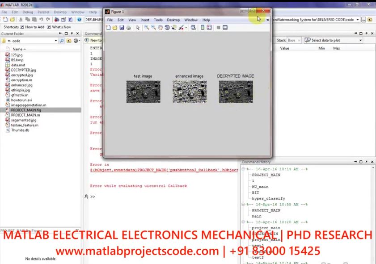Click the enhanced image thumbnail in figure
376x264 pixels.
190,92
